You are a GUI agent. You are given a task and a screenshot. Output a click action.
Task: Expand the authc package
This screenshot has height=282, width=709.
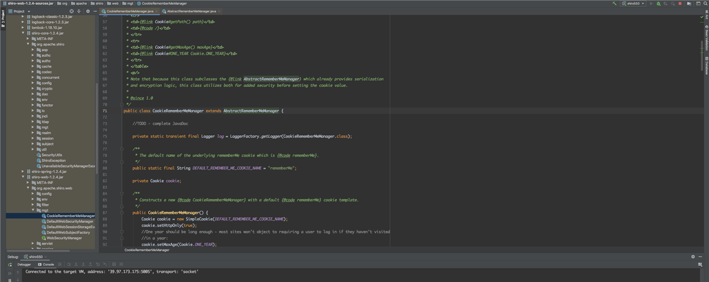(x=33, y=55)
